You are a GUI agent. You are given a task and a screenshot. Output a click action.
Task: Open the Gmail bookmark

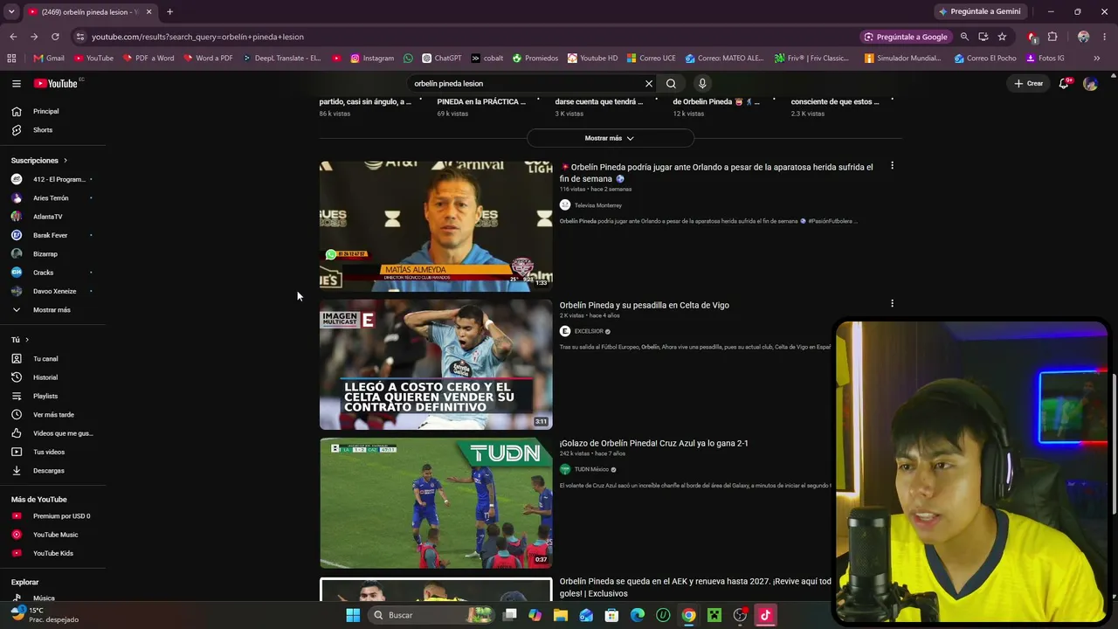pos(49,59)
